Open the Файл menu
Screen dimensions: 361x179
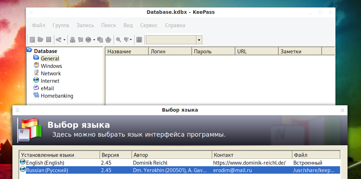38,25
